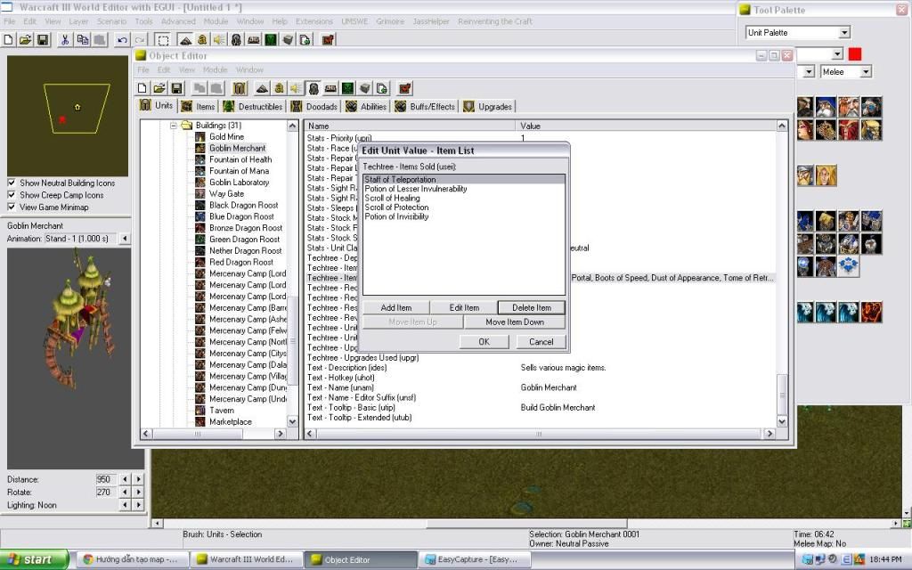
Task: Open Object Manager from Object Editor toolbar
Action: tap(364, 88)
